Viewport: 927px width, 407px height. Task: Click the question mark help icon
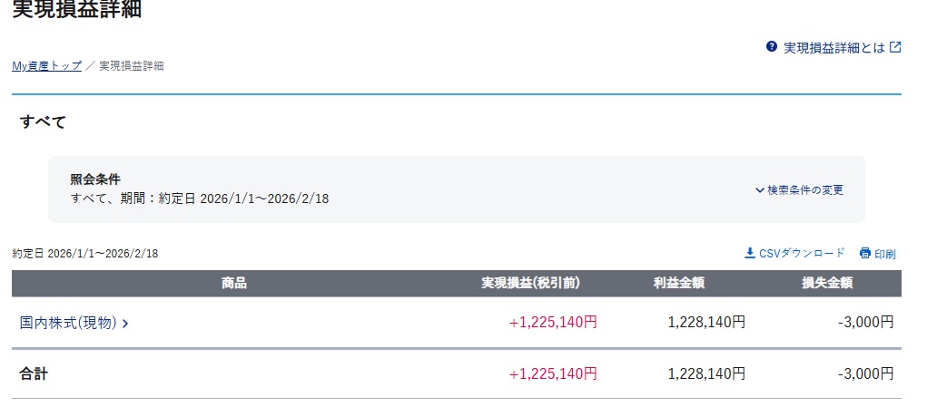[x=772, y=47]
